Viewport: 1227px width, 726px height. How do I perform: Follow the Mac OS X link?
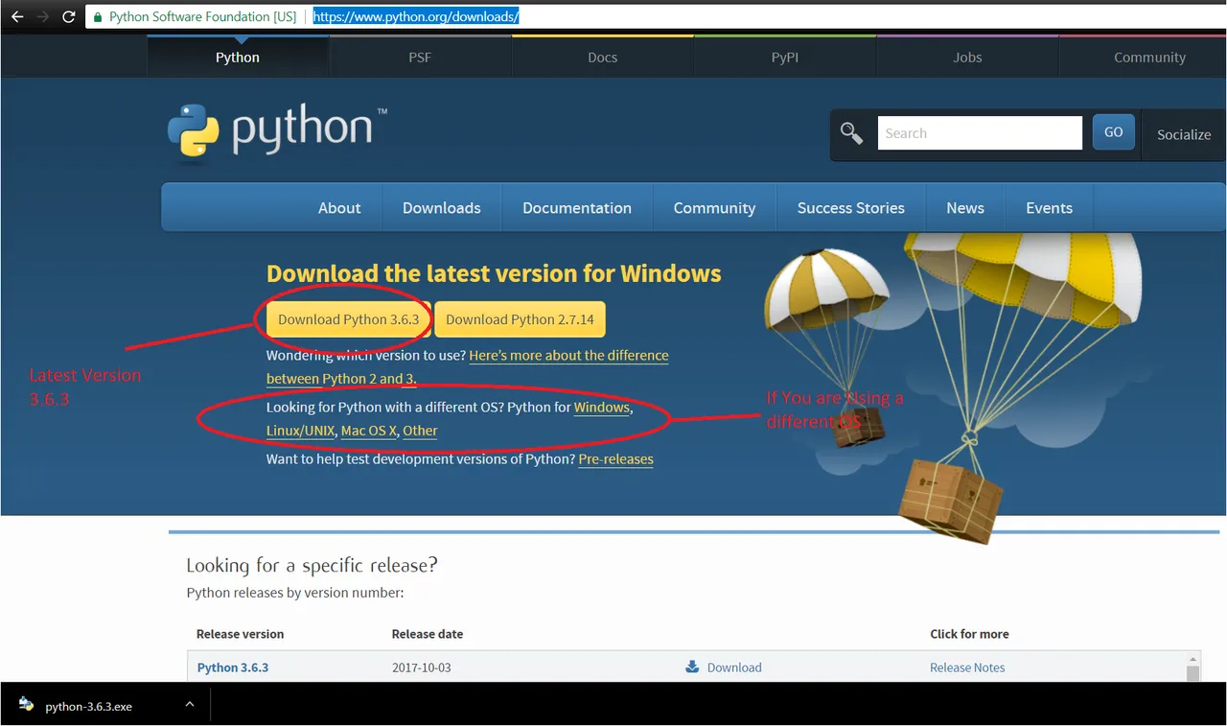369,431
